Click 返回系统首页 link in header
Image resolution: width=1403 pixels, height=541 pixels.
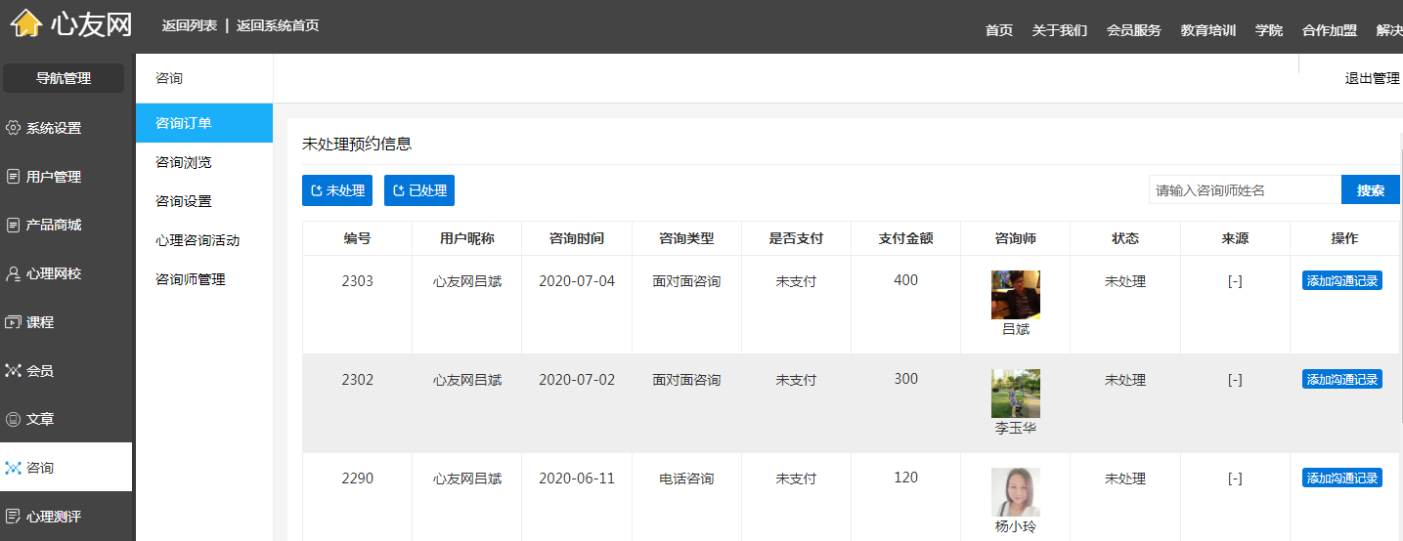coord(278,25)
